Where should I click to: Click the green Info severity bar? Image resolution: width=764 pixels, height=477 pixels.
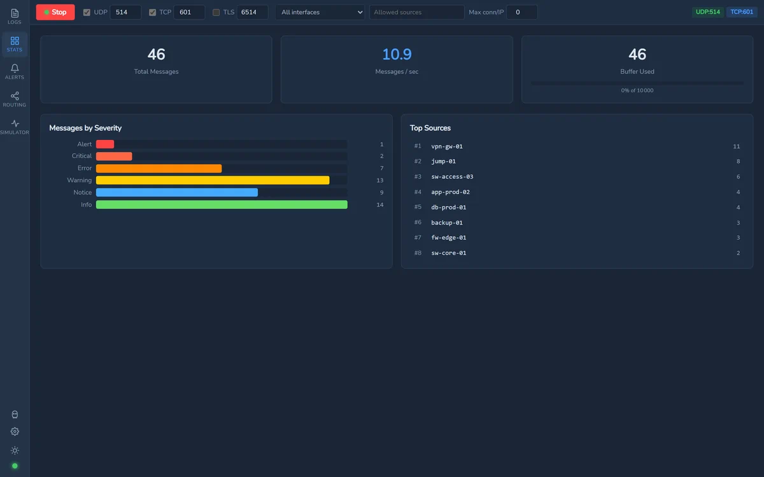point(222,205)
